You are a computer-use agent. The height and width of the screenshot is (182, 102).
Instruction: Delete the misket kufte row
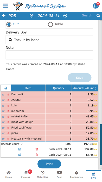pyautogui.click(x=8, y=117)
